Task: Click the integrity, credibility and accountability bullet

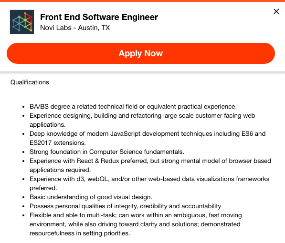Action: [x=126, y=206]
